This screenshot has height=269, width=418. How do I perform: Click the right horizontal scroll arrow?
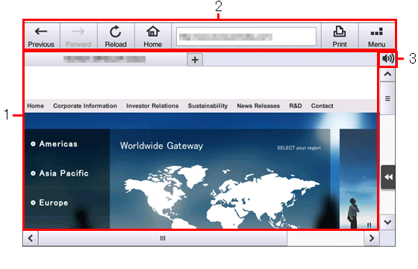(372, 238)
